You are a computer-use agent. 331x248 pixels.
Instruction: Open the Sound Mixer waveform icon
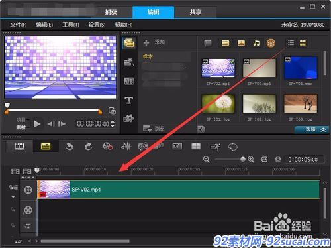tap(126, 147)
